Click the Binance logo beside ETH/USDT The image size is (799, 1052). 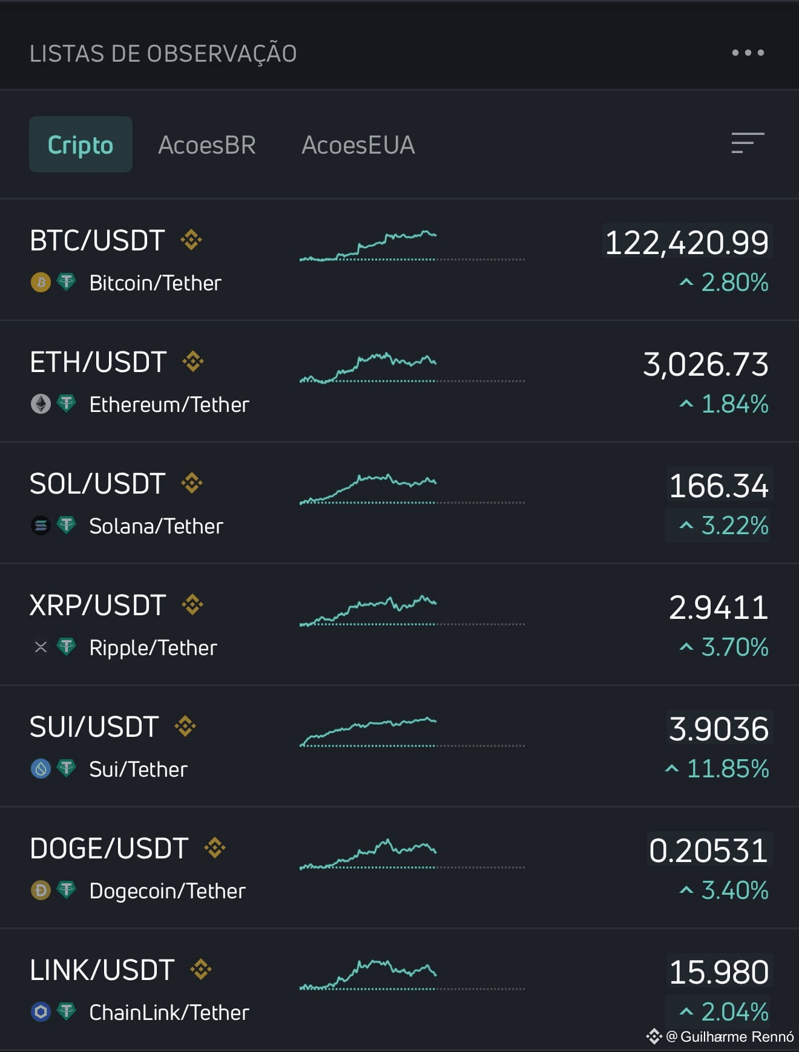(193, 362)
